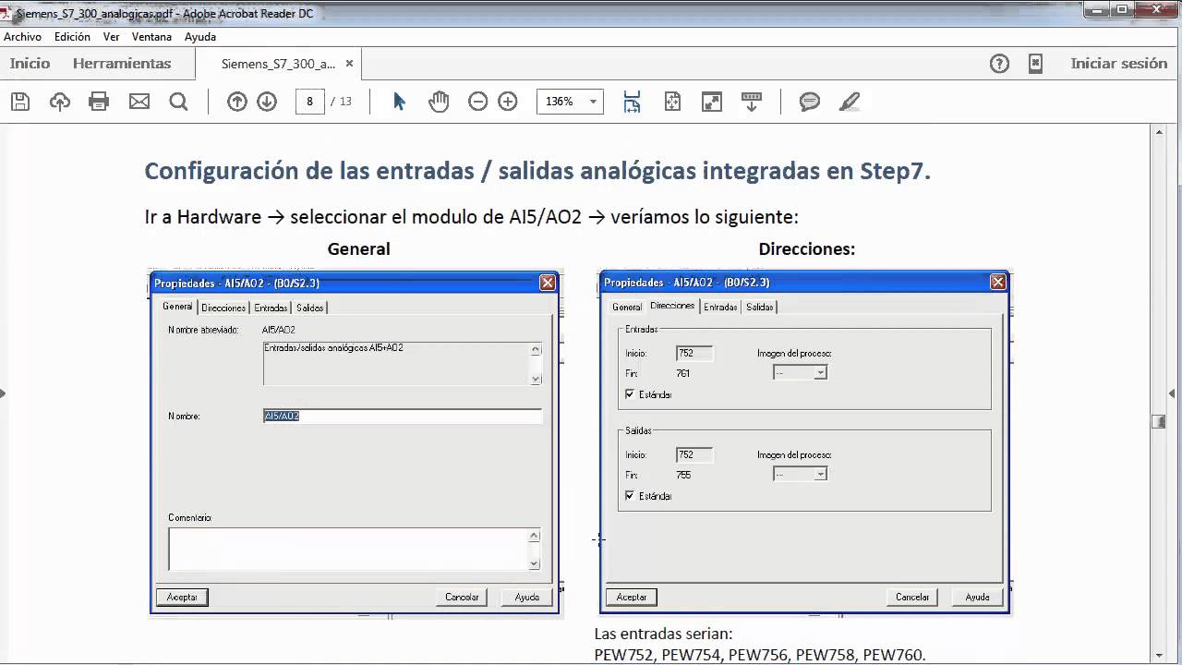Go to the previous page with the up arrow
Image resolution: width=1182 pixels, height=665 pixels.
click(x=237, y=102)
